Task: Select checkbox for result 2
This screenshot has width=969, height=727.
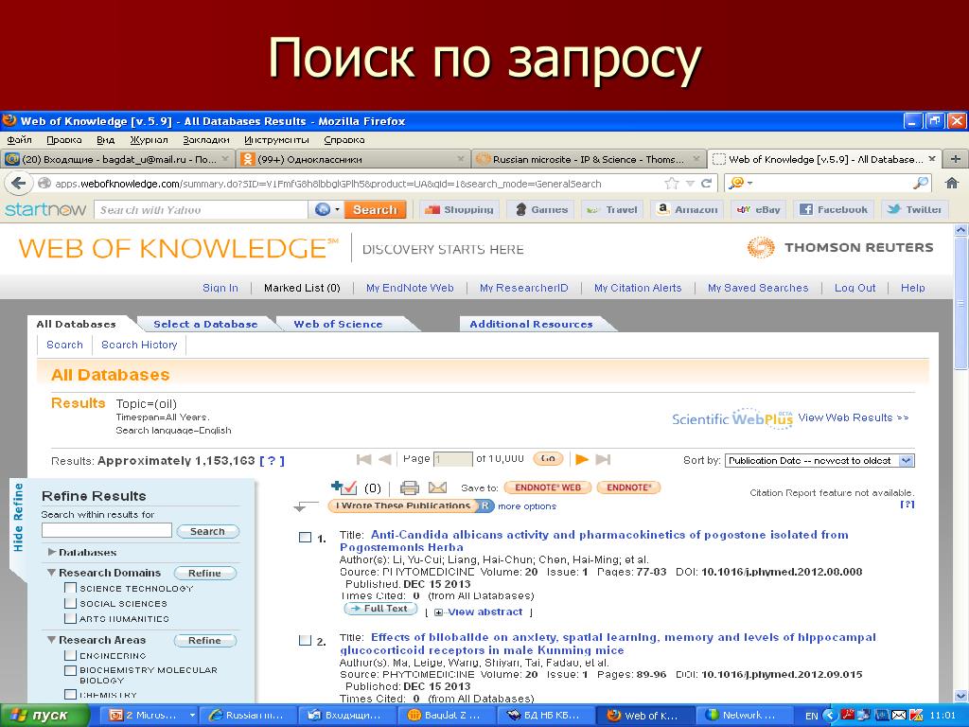Action: click(305, 641)
